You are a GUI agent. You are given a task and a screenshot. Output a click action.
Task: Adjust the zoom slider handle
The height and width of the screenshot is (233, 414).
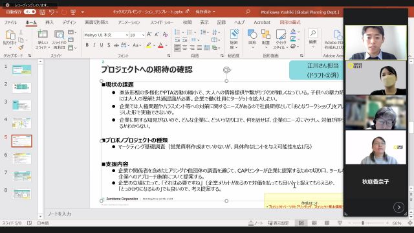tap(363, 223)
